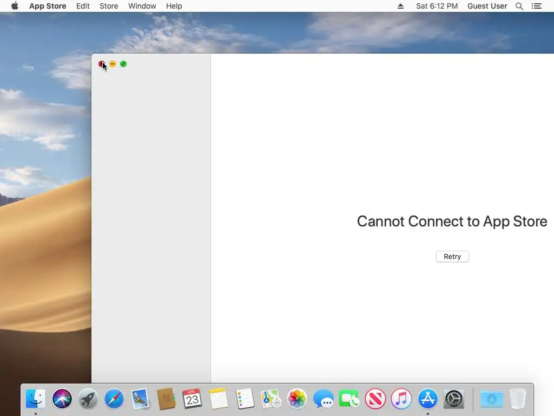Screen dimensions: 554x416
Task: Open the Trash in Dock
Action: [518, 399]
